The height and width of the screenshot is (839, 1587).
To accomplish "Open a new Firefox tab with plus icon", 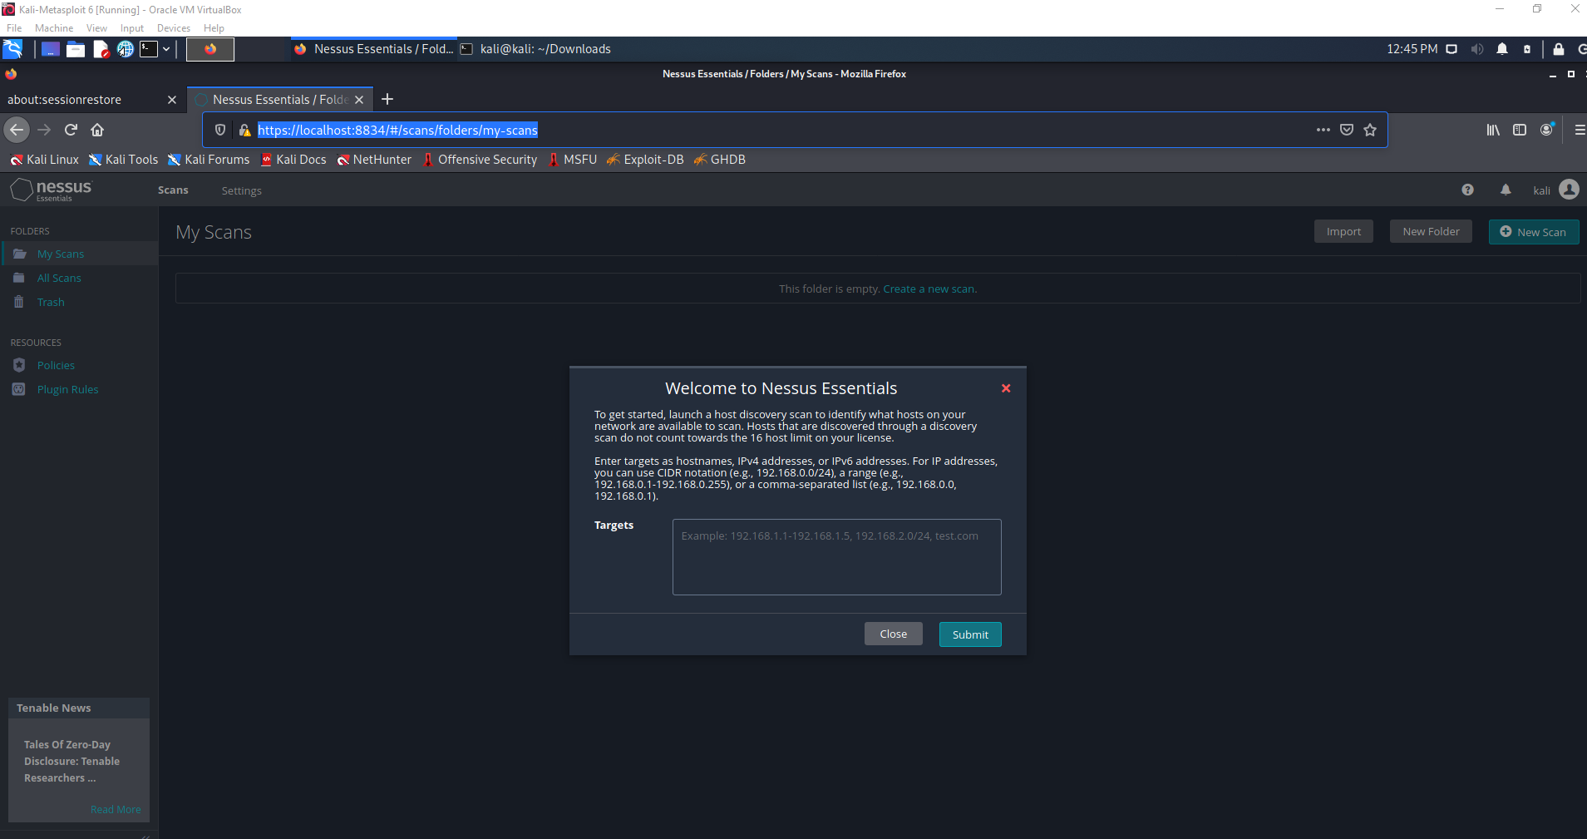I will 387,100.
